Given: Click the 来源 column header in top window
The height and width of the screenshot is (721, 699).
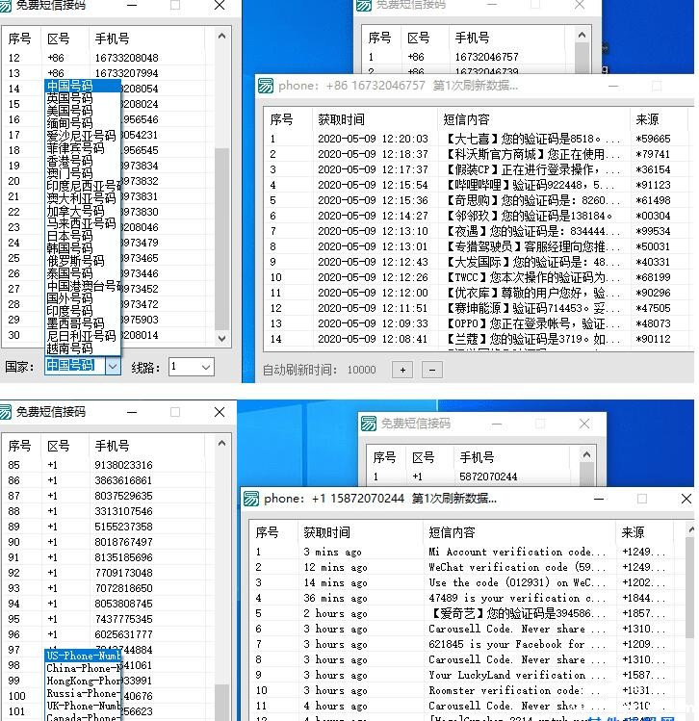Looking at the screenshot, I should tap(659, 119).
